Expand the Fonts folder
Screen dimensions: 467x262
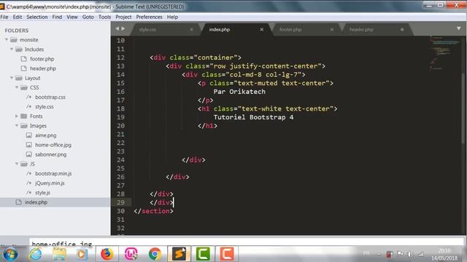click(x=17, y=116)
